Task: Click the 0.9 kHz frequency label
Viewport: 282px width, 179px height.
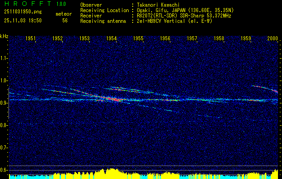Action: [4, 103]
